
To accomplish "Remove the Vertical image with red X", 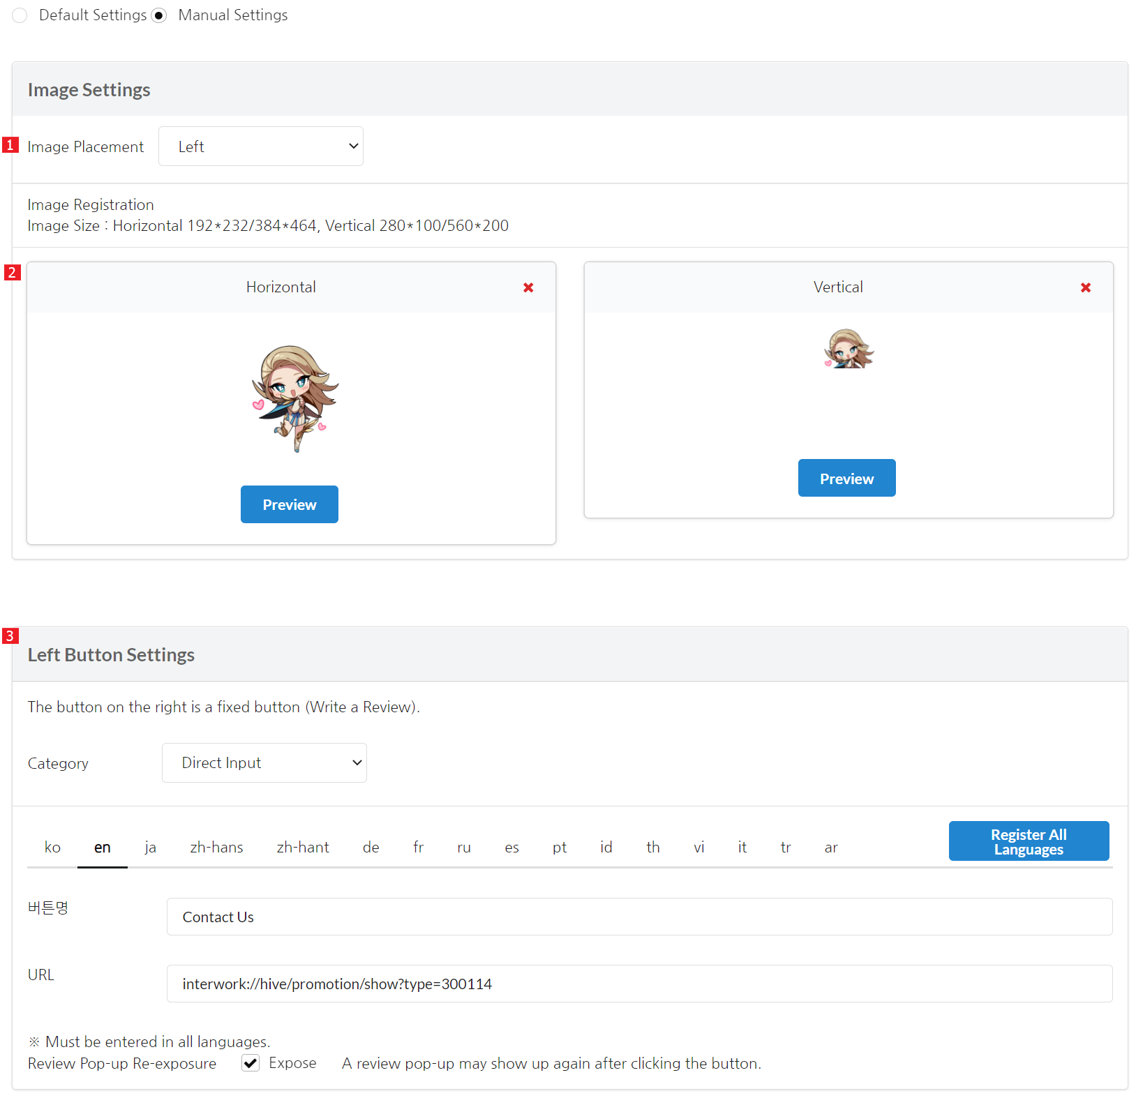I will click(1085, 287).
